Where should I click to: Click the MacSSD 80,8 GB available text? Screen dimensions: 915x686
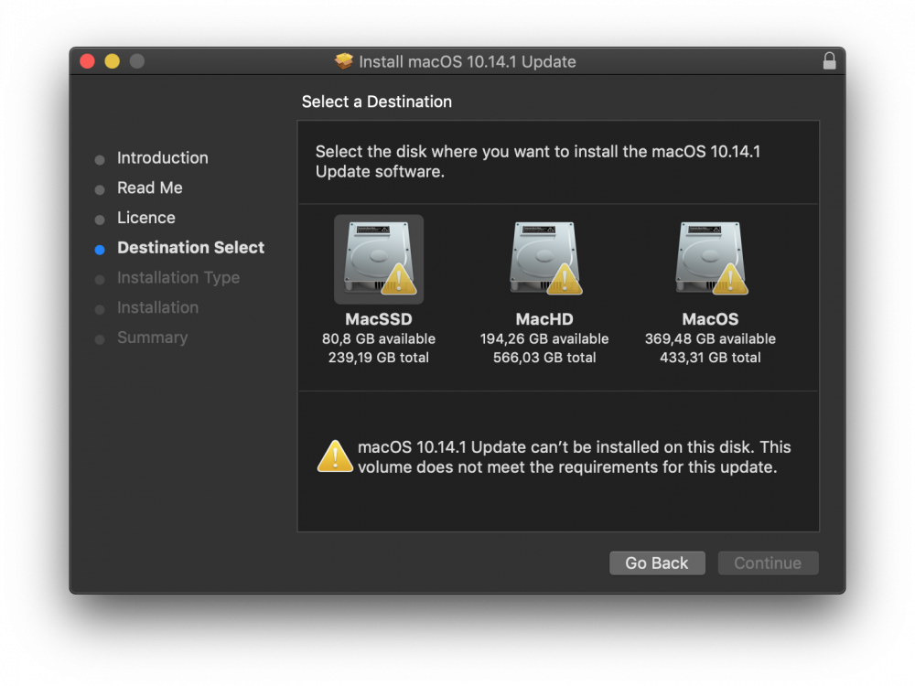(379, 339)
